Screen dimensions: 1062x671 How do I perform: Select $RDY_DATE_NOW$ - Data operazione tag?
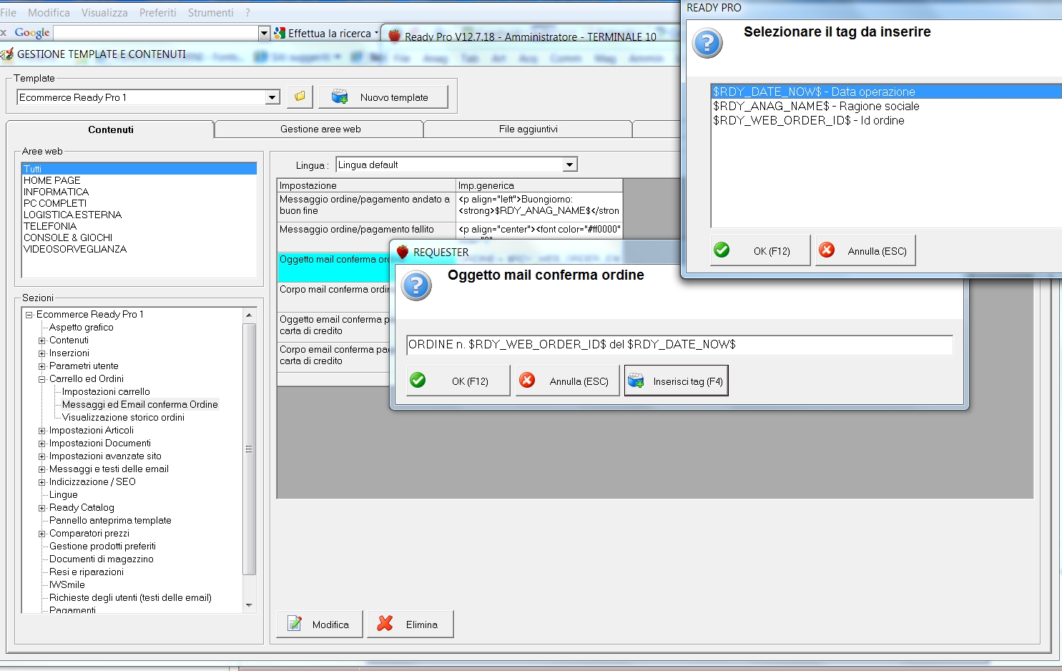(886, 92)
